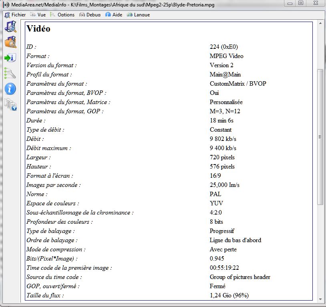The image size is (326, 307).
Task: Click the 0.945 bits per pixel value
Action: click(217, 258)
